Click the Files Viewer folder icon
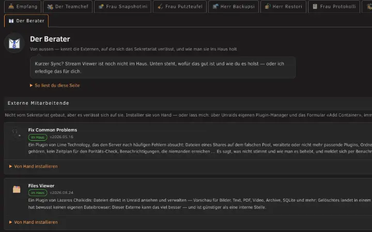Screen dimensions: 372x232 [17, 189]
